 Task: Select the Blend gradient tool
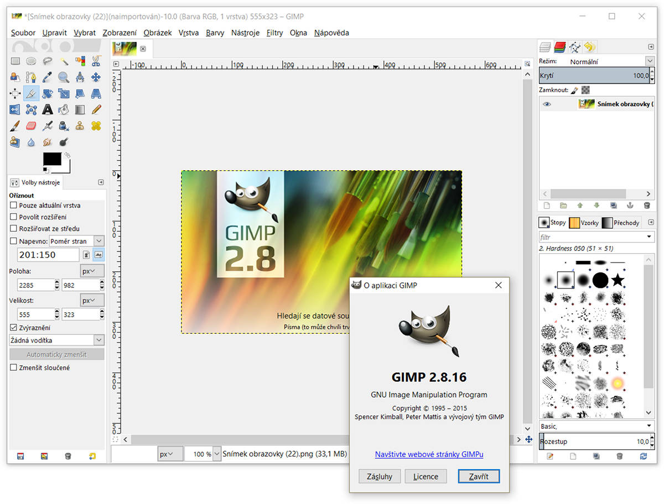tap(80, 109)
